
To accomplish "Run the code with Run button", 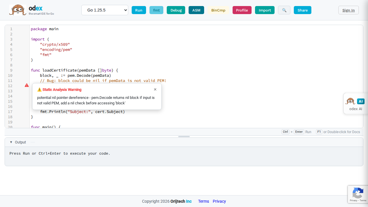I will pos(139,10).
